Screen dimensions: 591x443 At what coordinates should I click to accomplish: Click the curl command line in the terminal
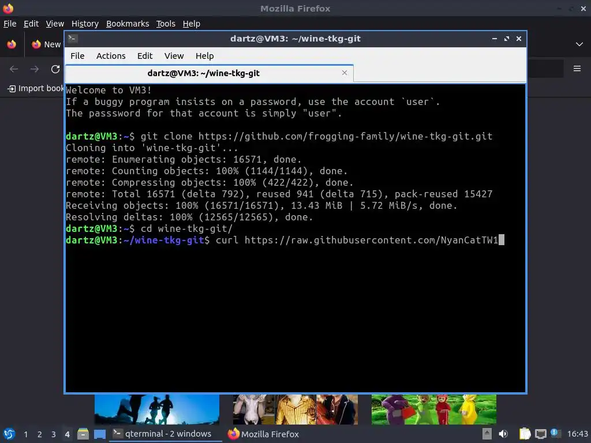(285, 240)
